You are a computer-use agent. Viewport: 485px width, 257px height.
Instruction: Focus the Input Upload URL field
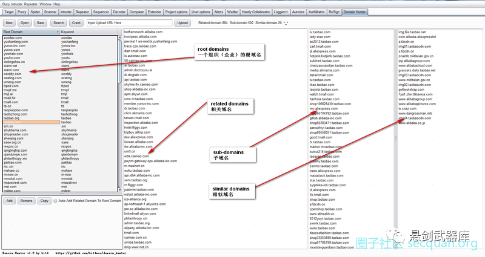[129, 23]
